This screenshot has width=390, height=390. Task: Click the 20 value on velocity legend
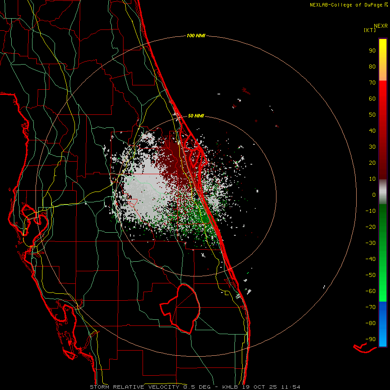pos(372,163)
